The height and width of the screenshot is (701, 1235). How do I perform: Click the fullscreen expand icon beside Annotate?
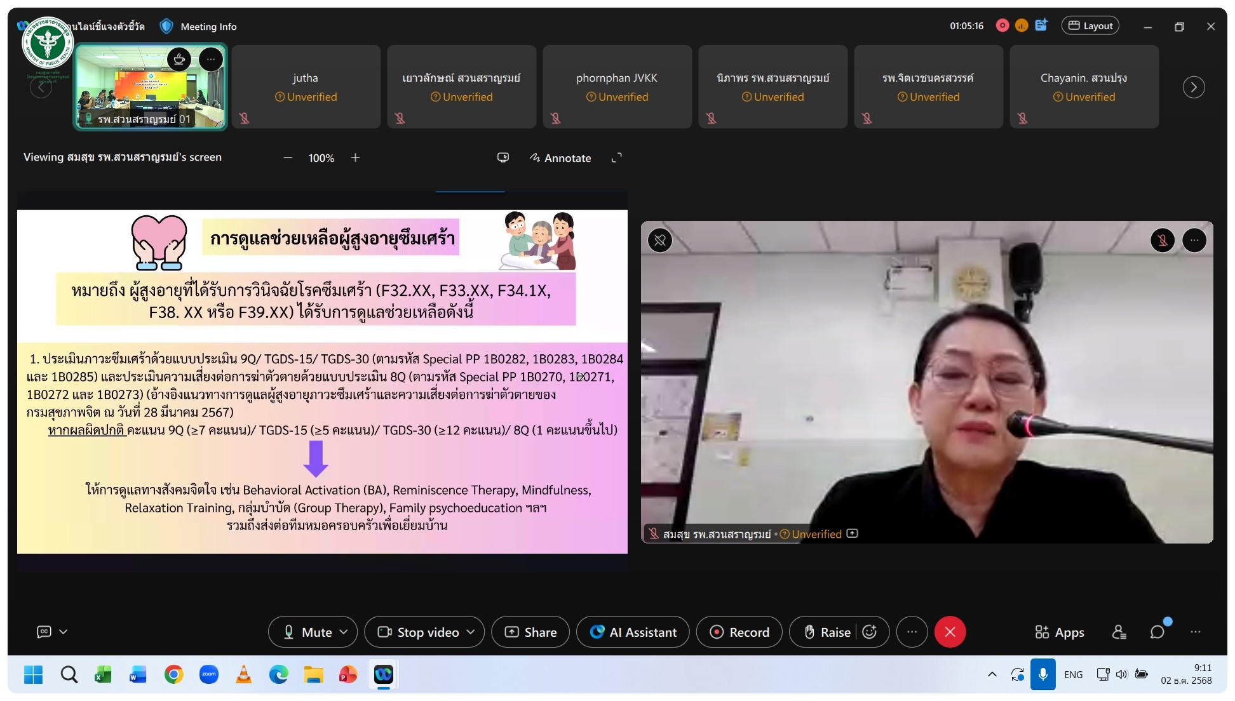click(616, 158)
